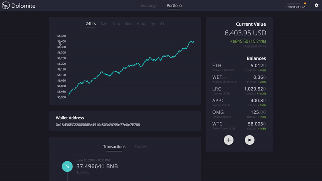Select the 24hrs chart range
This screenshot has height=181, width=322.
pos(91,24)
